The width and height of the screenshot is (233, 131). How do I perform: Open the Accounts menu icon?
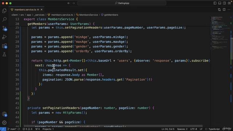tap(4, 114)
